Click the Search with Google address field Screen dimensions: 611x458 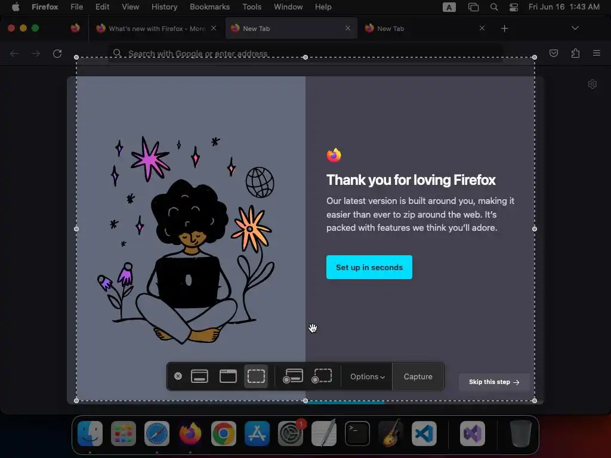305,53
